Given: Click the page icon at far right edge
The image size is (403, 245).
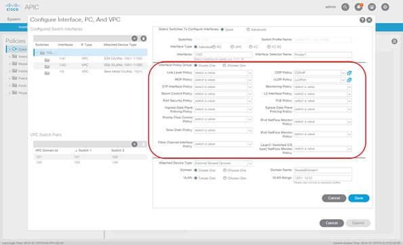Looking at the screenshot, I should click(x=394, y=41).
